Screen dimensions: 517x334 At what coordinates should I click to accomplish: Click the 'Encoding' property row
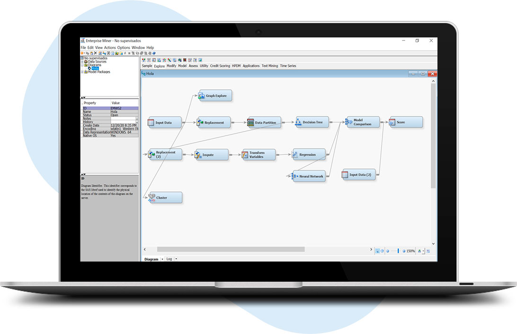pos(109,129)
